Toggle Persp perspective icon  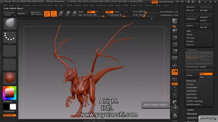[x=175, y=58]
